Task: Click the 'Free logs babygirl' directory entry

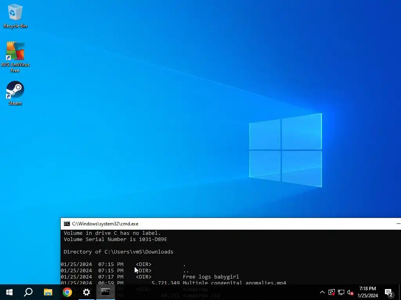Action: [211, 277]
